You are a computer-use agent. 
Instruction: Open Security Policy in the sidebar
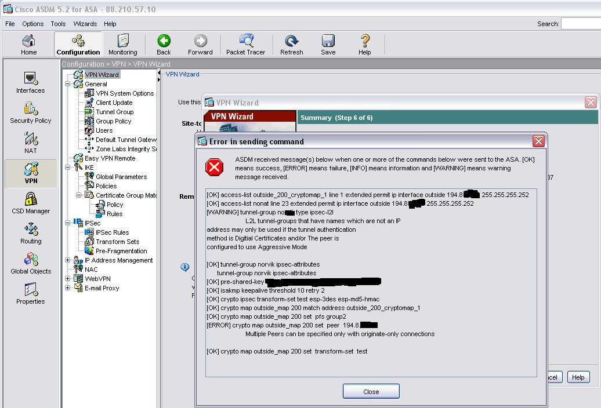tap(31, 113)
